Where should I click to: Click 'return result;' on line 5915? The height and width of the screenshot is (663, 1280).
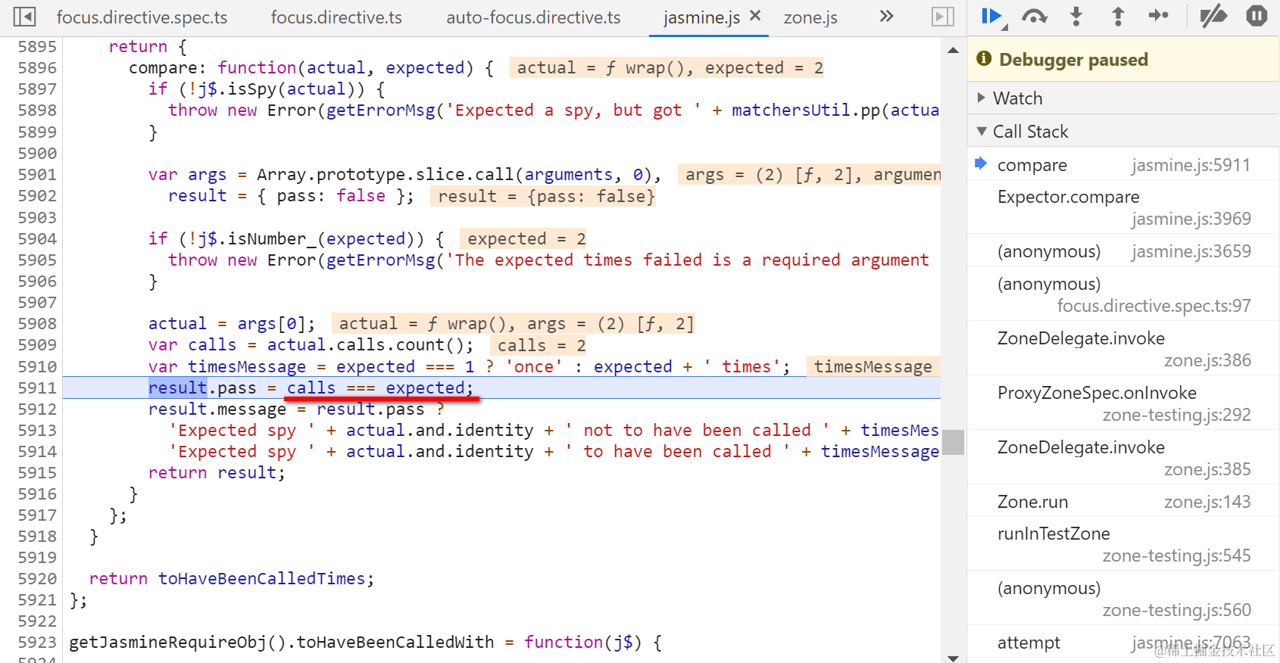pyautogui.click(x=217, y=473)
